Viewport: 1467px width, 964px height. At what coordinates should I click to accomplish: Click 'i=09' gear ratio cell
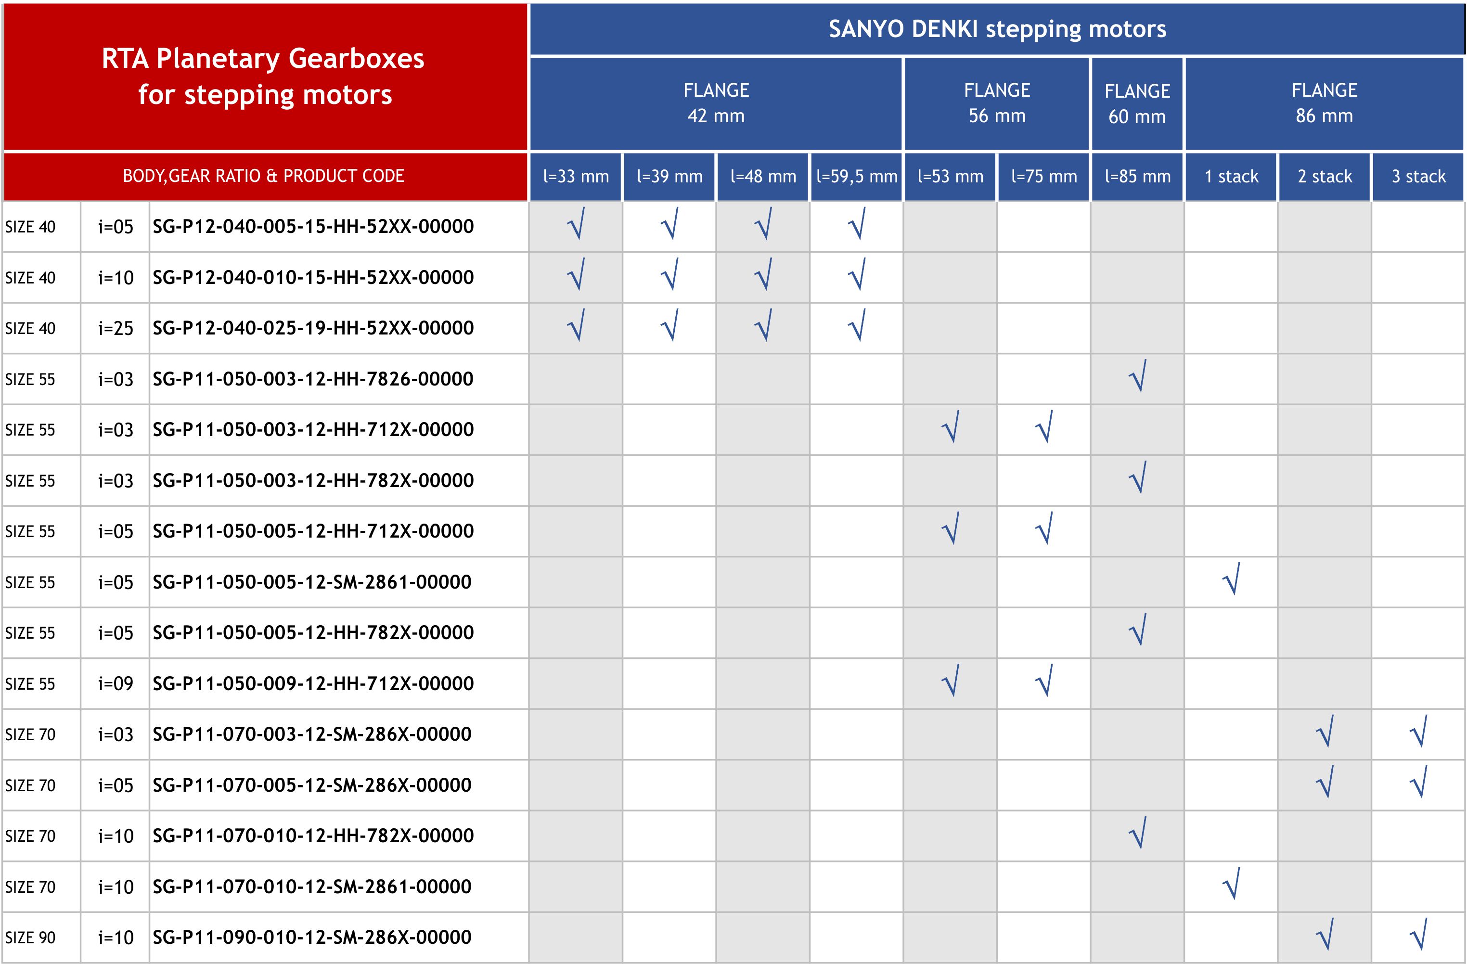(115, 683)
